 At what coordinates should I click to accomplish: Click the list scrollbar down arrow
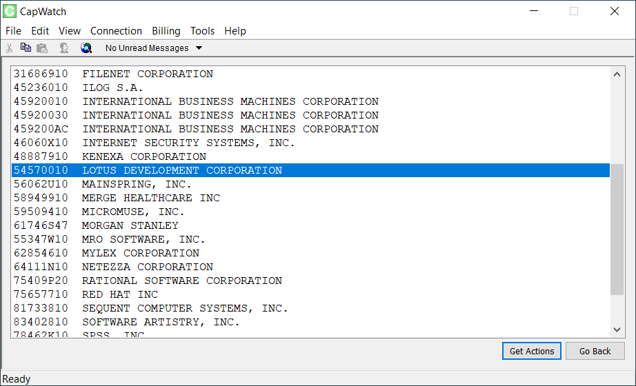point(617,329)
